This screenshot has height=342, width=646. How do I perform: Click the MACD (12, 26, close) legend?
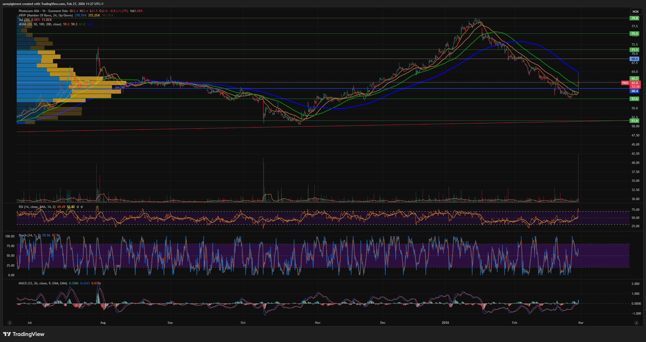[x=43, y=283]
